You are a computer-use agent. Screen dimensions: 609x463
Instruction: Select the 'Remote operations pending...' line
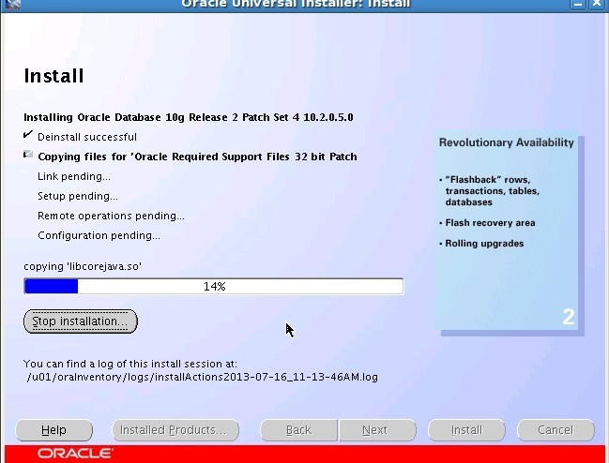[x=111, y=216]
